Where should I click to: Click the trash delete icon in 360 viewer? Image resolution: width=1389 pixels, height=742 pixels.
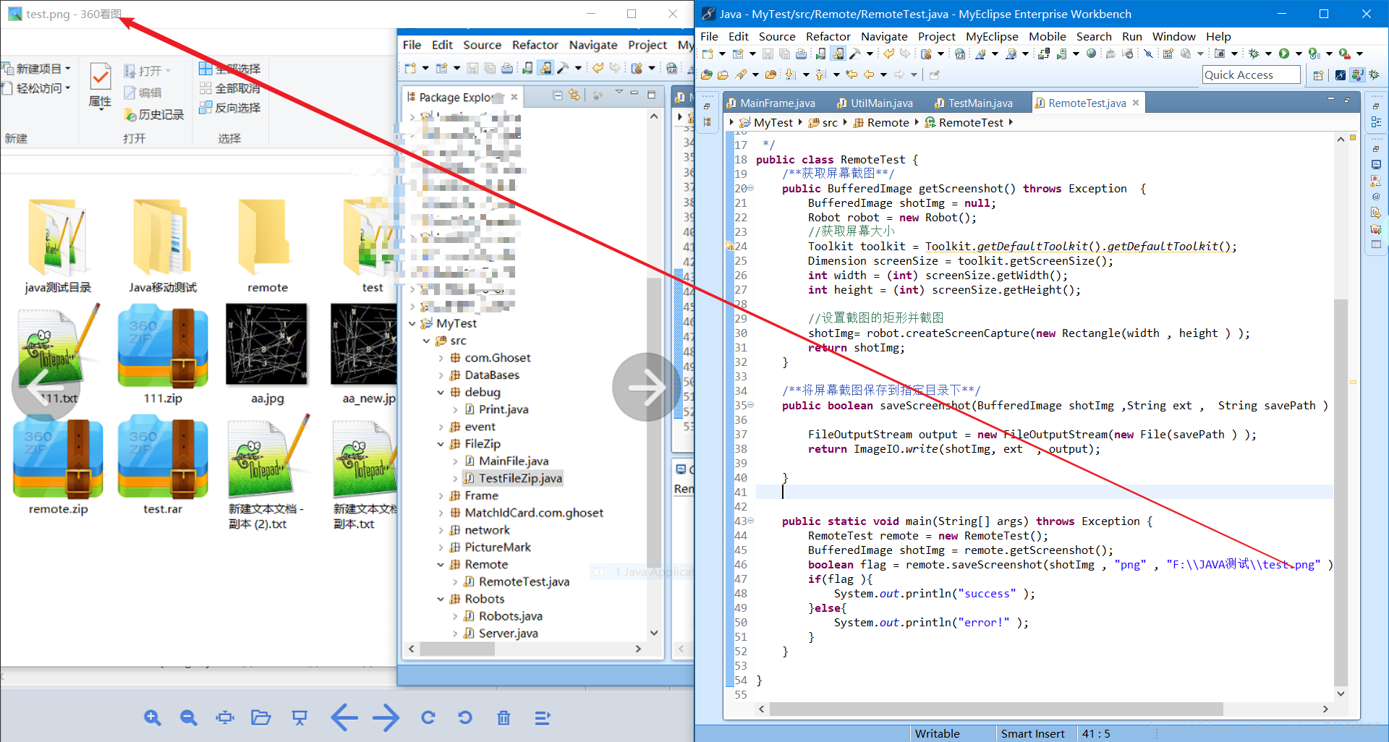(504, 717)
